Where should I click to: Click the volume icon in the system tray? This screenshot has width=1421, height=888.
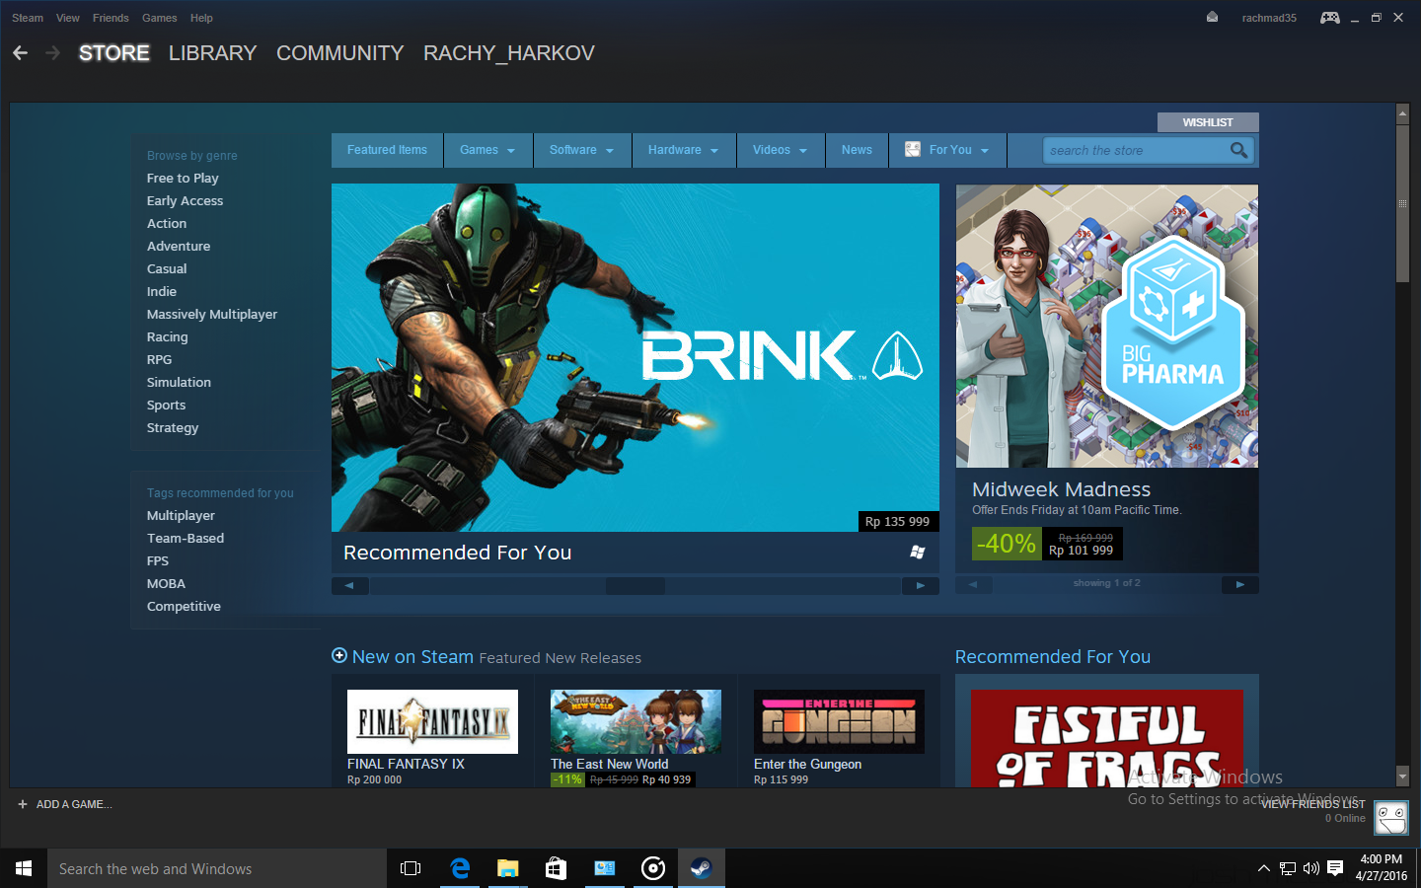(1311, 868)
